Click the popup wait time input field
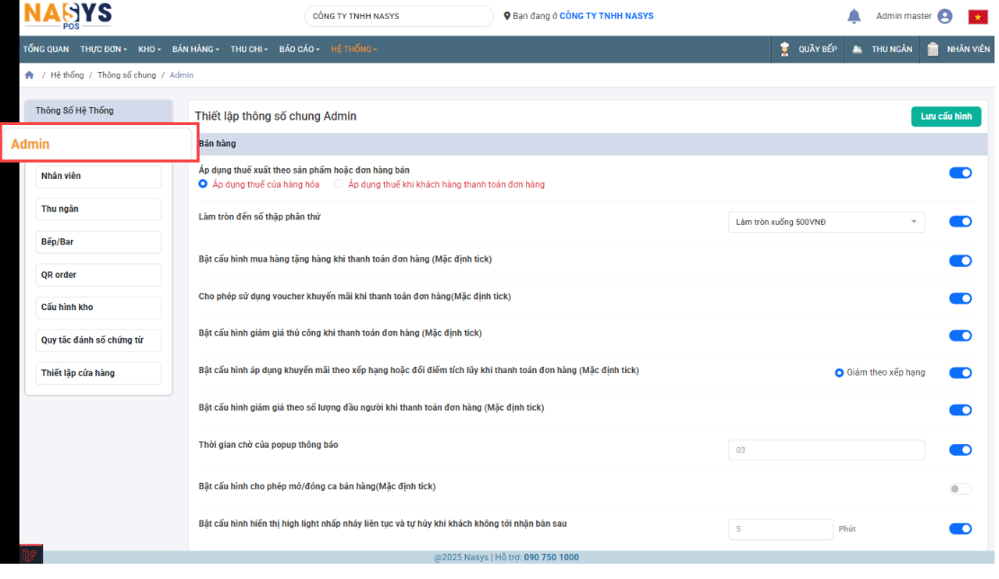This screenshot has width=999, height=579. coord(825,450)
